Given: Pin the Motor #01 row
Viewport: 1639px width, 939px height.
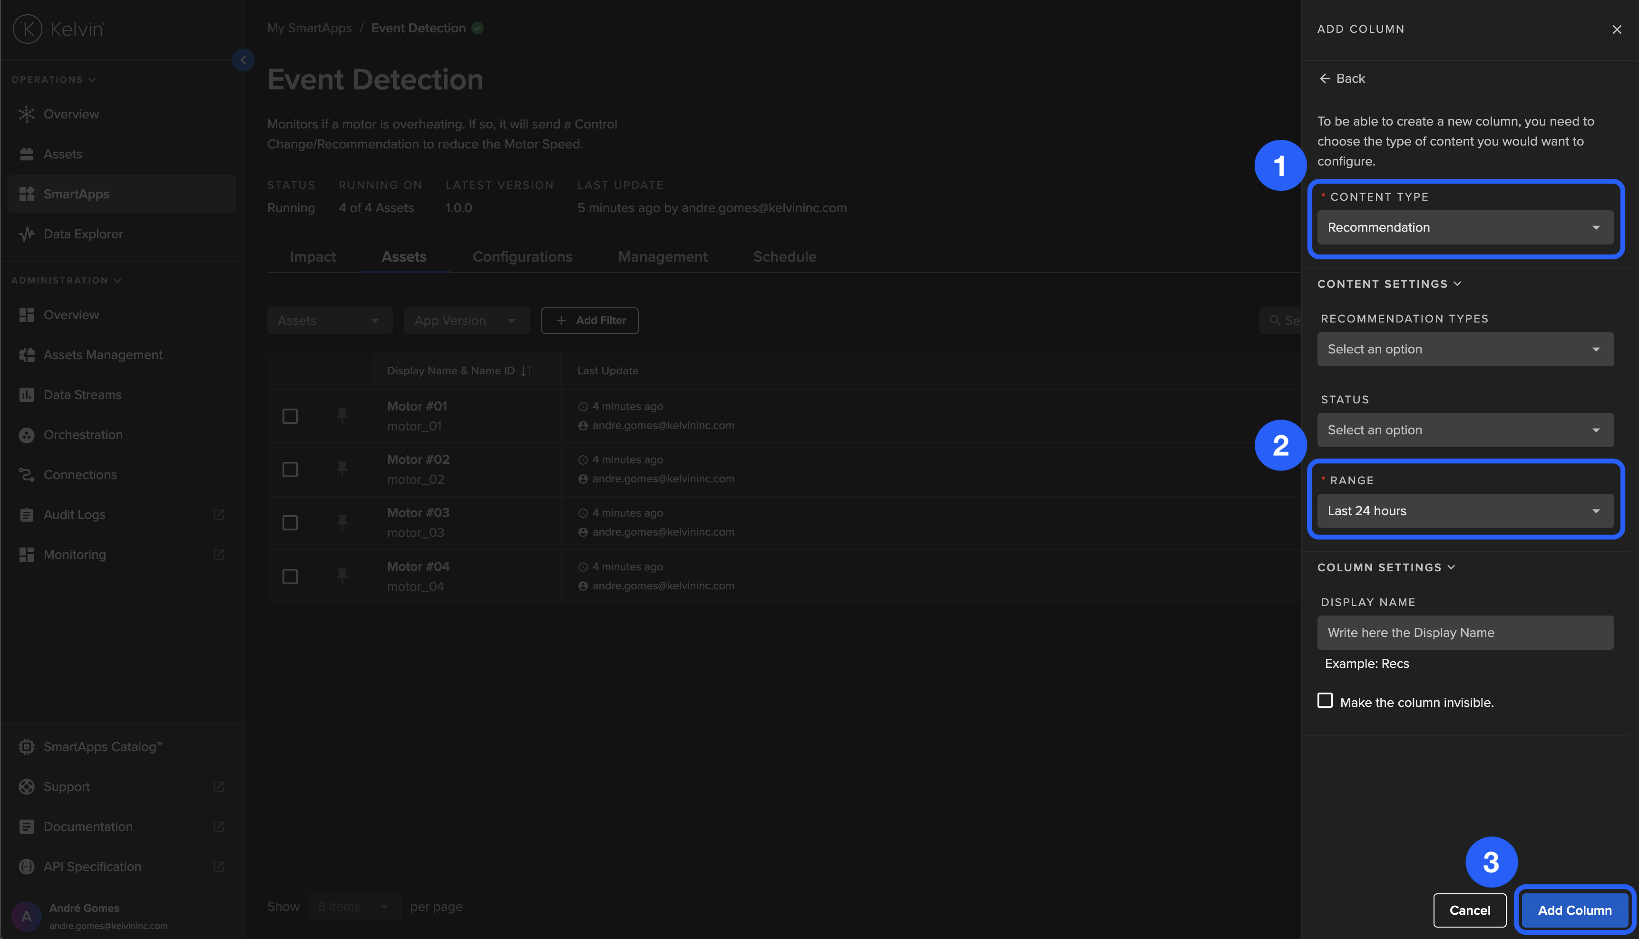Looking at the screenshot, I should click(342, 416).
